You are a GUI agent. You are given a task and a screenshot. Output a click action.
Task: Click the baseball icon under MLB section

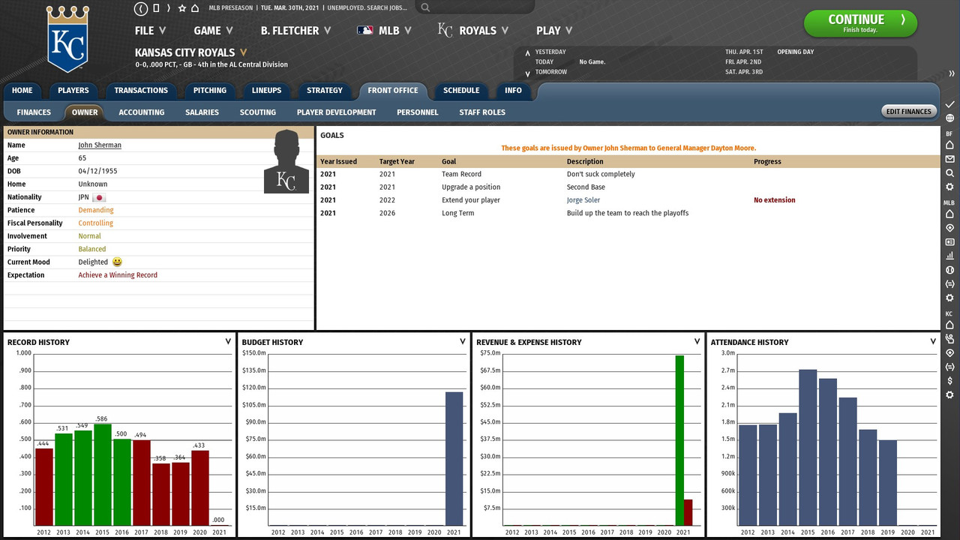click(x=949, y=269)
